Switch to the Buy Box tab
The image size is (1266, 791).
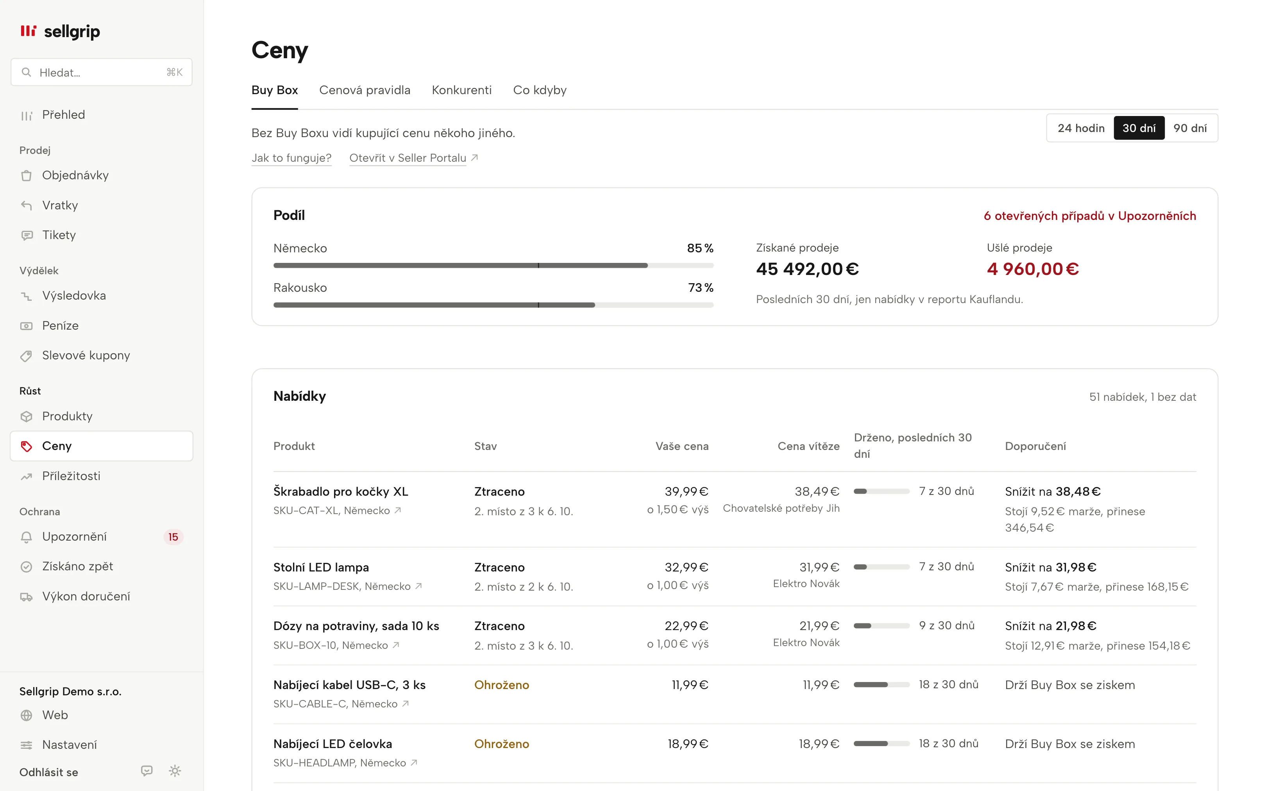pyautogui.click(x=275, y=90)
